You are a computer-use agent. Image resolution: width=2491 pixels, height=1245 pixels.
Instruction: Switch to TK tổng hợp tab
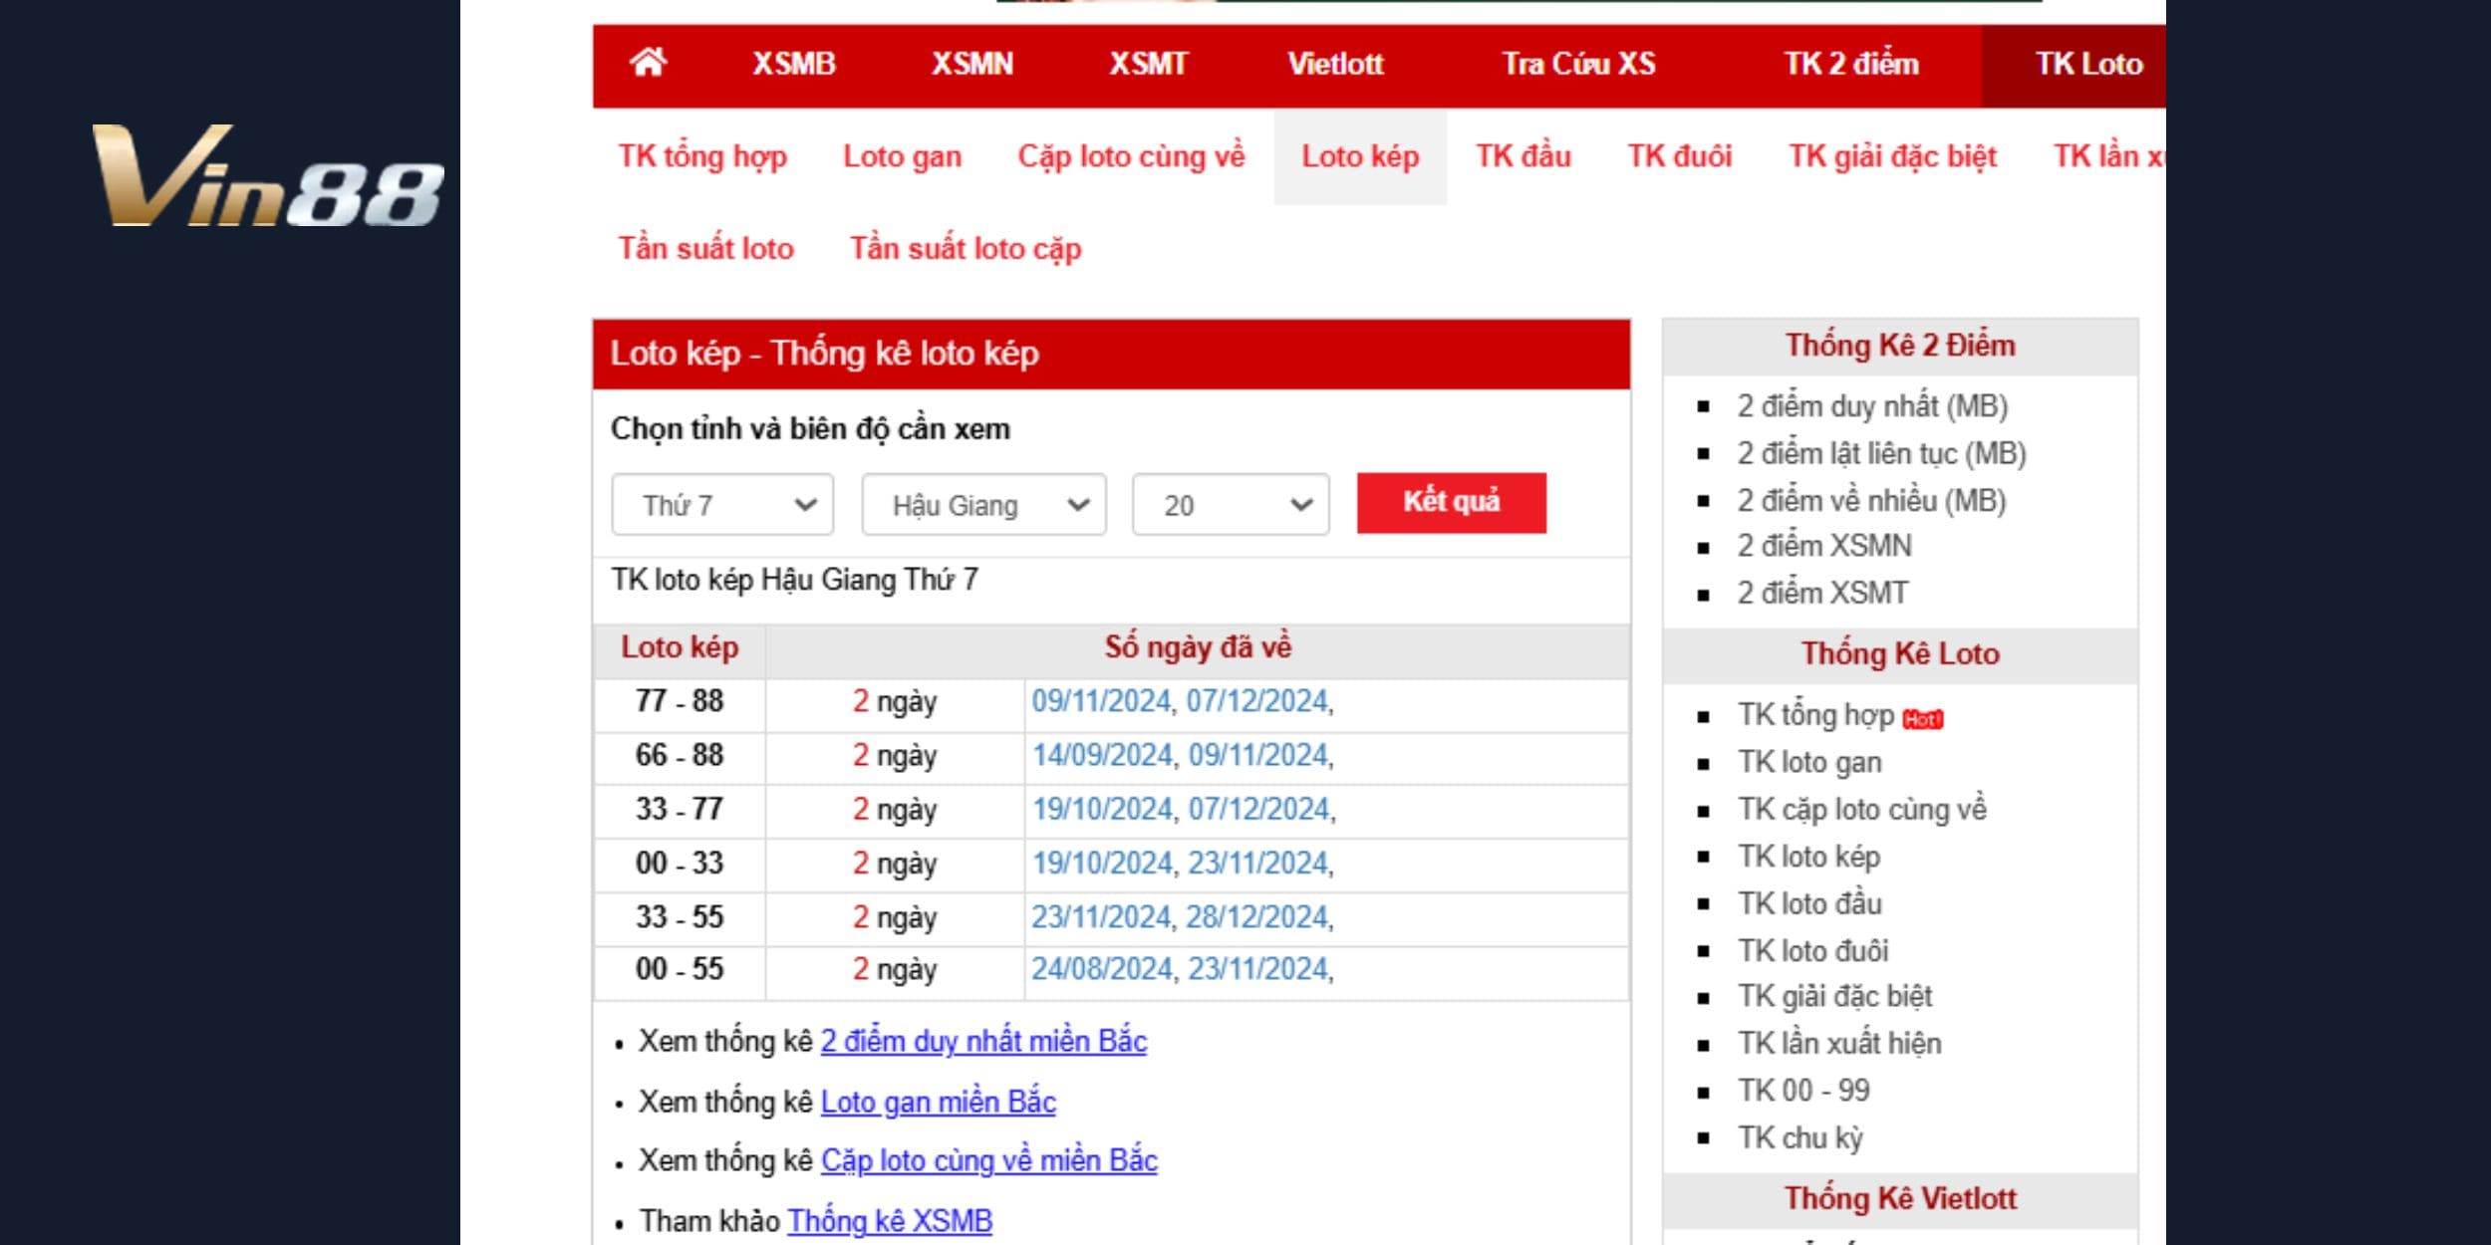coord(702,157)
